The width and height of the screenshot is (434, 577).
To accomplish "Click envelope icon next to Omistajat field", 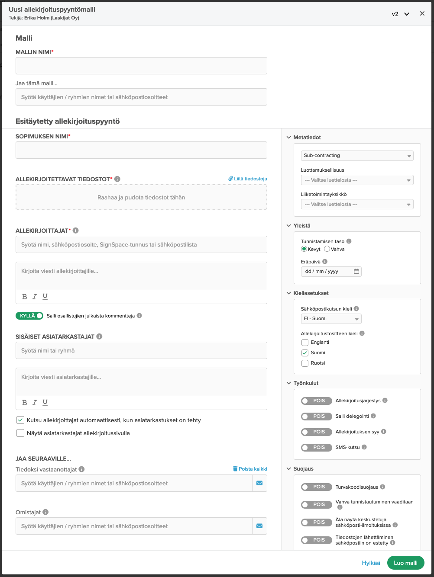I will 259,526.
